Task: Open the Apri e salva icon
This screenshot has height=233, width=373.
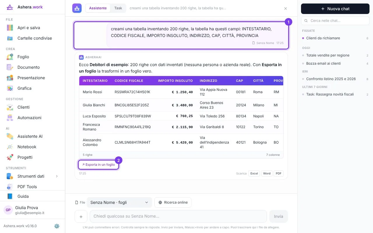Action: 10,28
